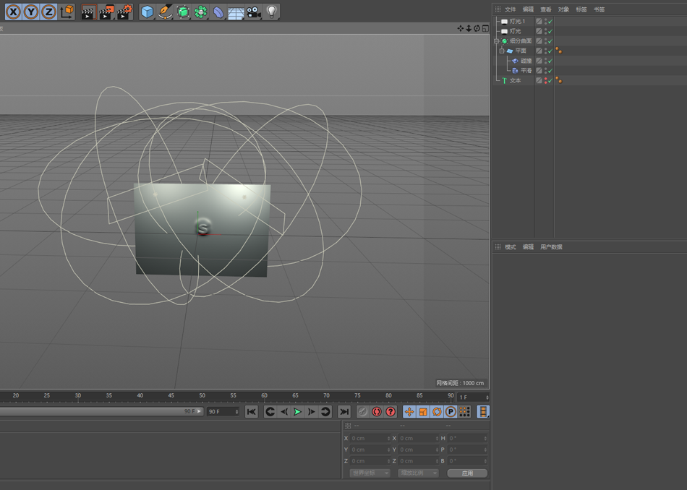Click the 应用 apply button

[467, 473]
